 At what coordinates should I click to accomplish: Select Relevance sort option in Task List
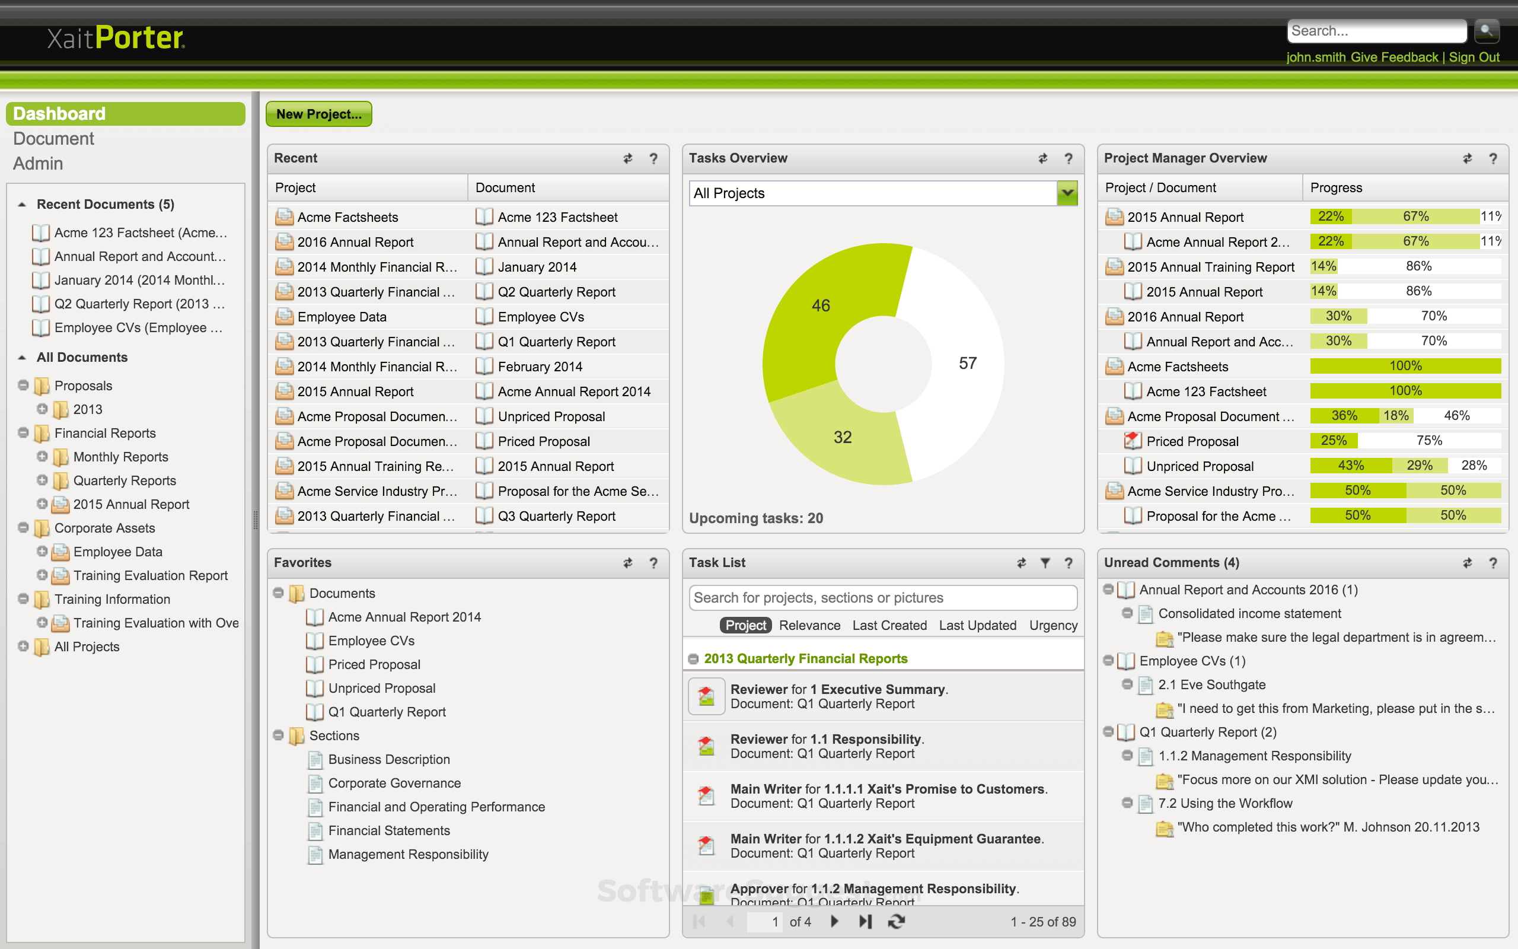809,625
